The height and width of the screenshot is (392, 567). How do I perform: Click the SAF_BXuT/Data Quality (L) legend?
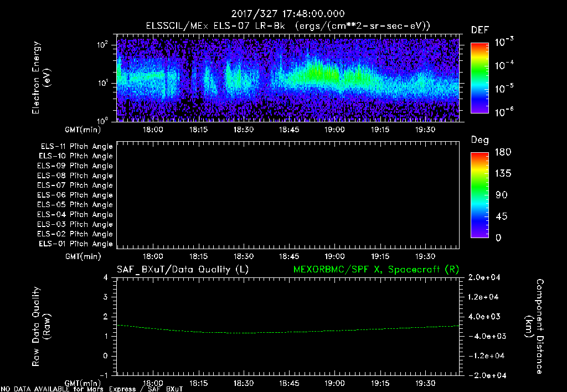[183, 270]
